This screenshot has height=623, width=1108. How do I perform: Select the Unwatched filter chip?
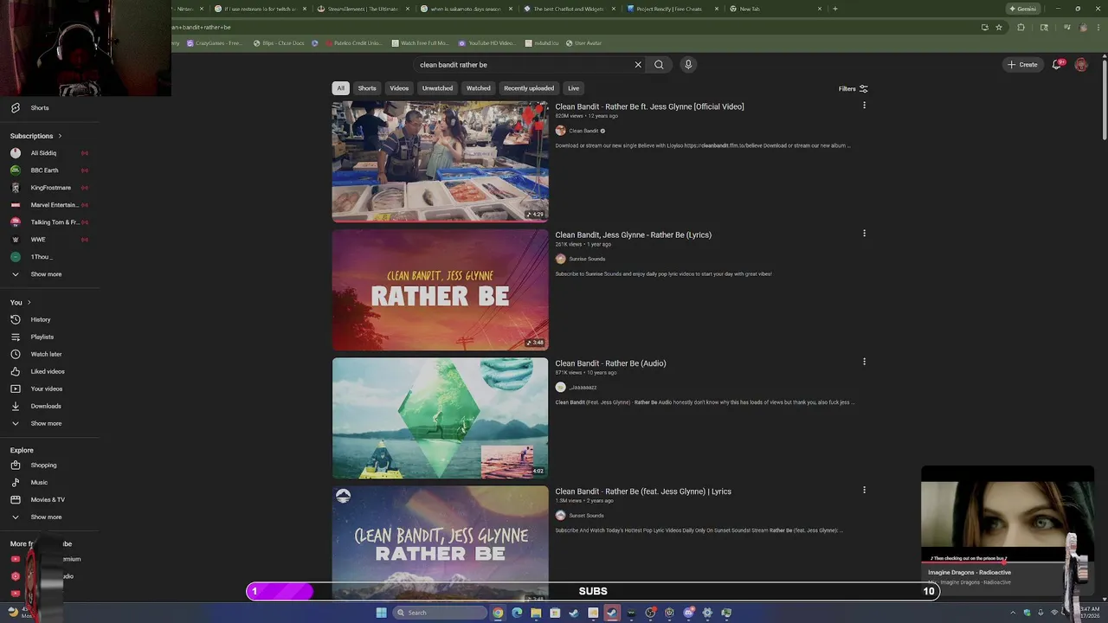pos(437,88)
